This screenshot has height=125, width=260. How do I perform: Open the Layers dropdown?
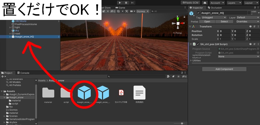pyautogui.click(x=234, y=3)
